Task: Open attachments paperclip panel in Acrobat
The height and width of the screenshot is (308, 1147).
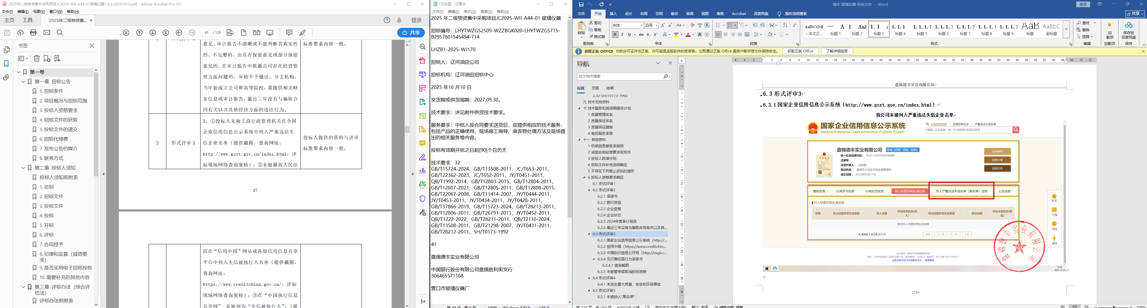Action: (x=6, y=77)
